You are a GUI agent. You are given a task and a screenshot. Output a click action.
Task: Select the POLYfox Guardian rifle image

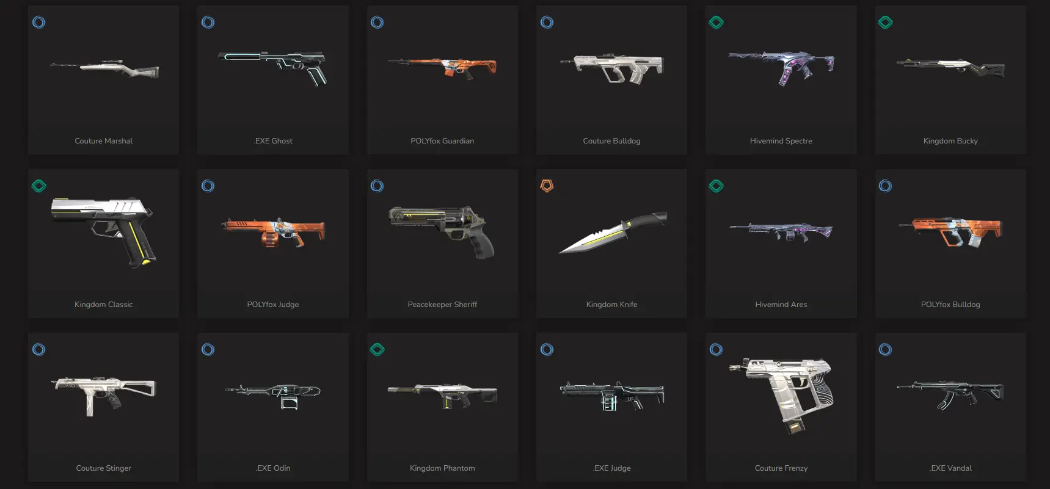(442, 67)
